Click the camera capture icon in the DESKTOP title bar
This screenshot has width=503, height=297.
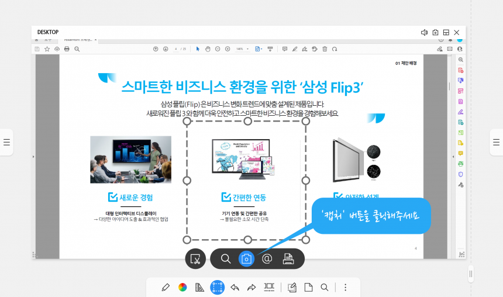point(435,32)
